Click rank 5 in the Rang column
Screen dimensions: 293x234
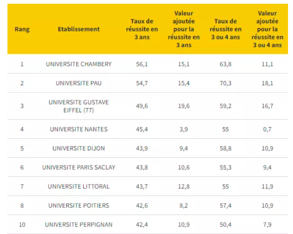[22, 148]
